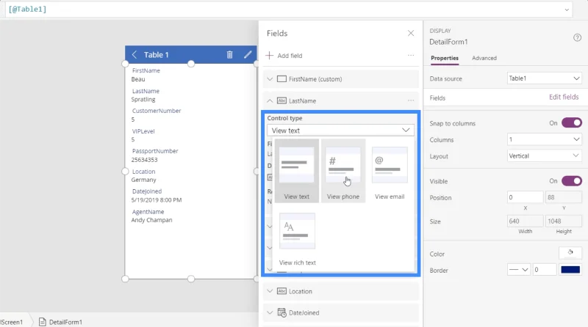Click the Spratling value in the form
This screenshot has width=588, height=327.
[x=143, y=100]
